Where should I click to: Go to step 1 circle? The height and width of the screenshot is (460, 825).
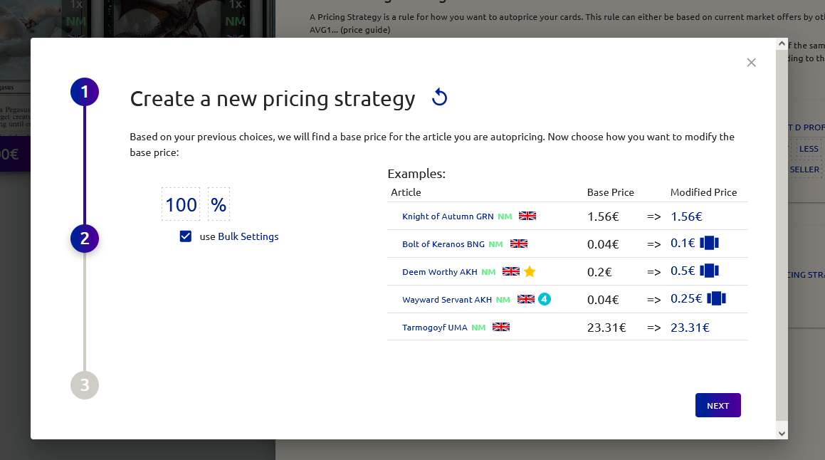point(85,92)
